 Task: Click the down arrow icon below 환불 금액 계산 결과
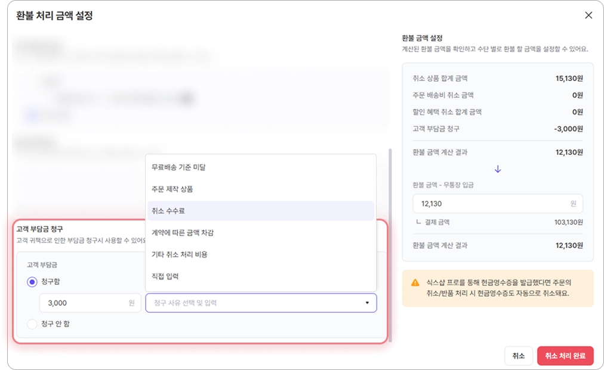coord(498,169)
